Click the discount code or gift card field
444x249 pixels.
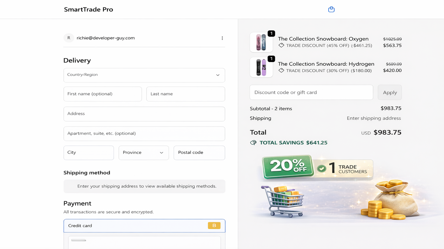[311, 92]
